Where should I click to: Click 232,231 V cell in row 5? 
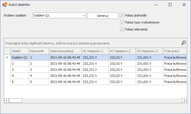[95, 82]
